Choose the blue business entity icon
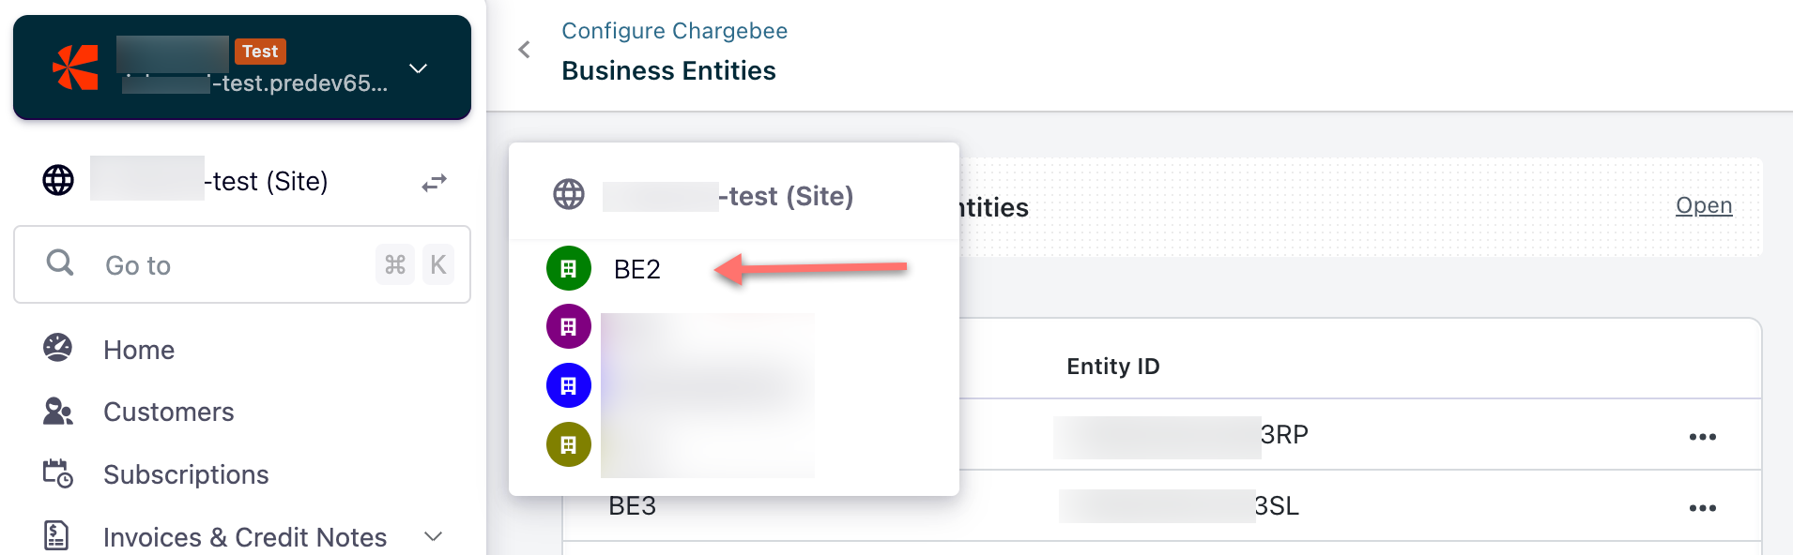 tap(569, 385)
